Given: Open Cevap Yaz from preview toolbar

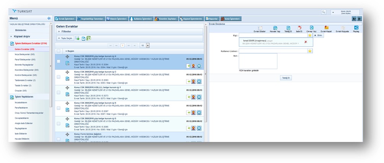Looking at the screenshot, I should tap(312, 28).
